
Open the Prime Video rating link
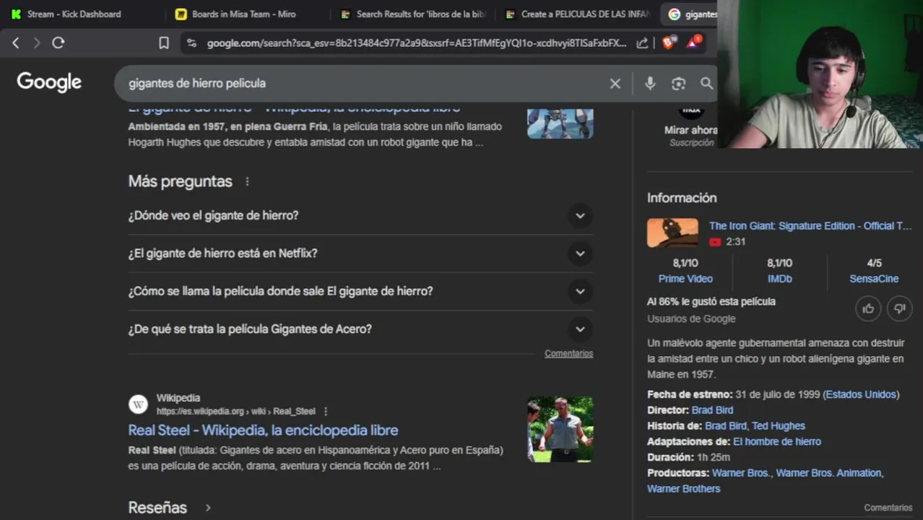point(685,279)
